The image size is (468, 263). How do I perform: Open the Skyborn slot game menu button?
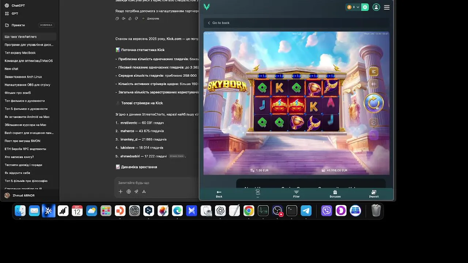[374, 72]
